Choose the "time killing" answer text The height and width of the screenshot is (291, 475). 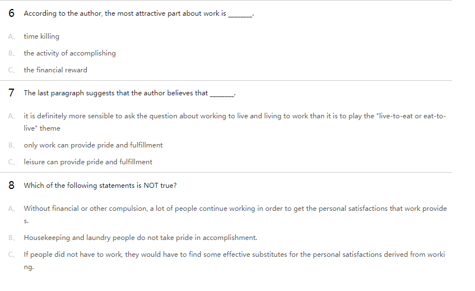[x=41, y=36]
